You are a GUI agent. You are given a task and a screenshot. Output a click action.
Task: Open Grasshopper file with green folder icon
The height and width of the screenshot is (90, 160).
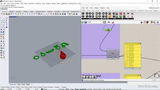pos(83,22)
